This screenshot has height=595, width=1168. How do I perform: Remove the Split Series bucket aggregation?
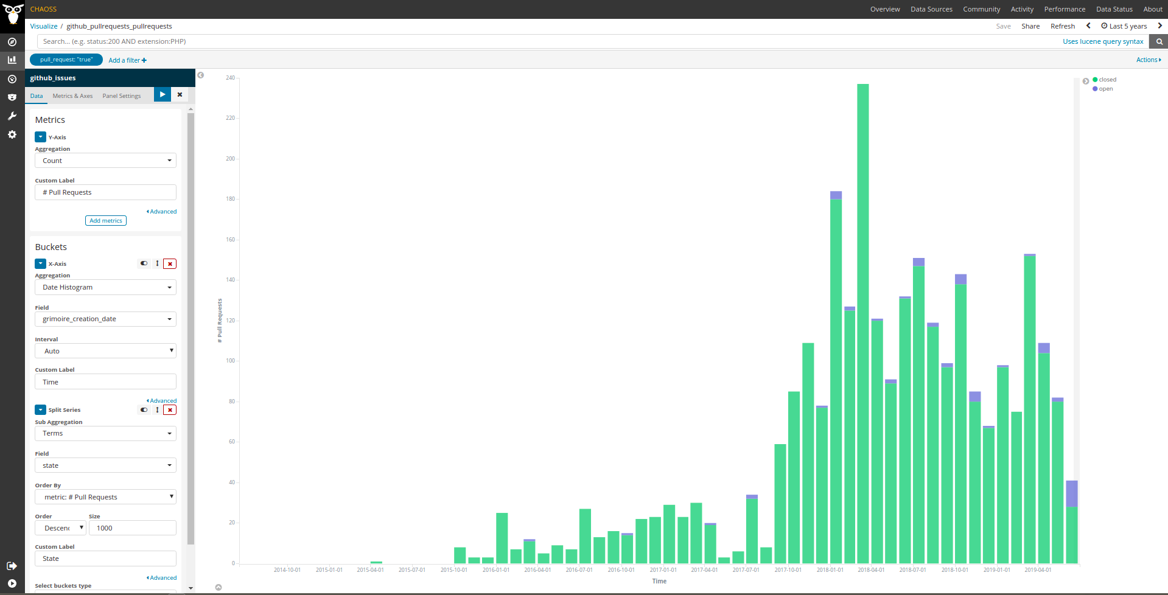click(170, 409)
